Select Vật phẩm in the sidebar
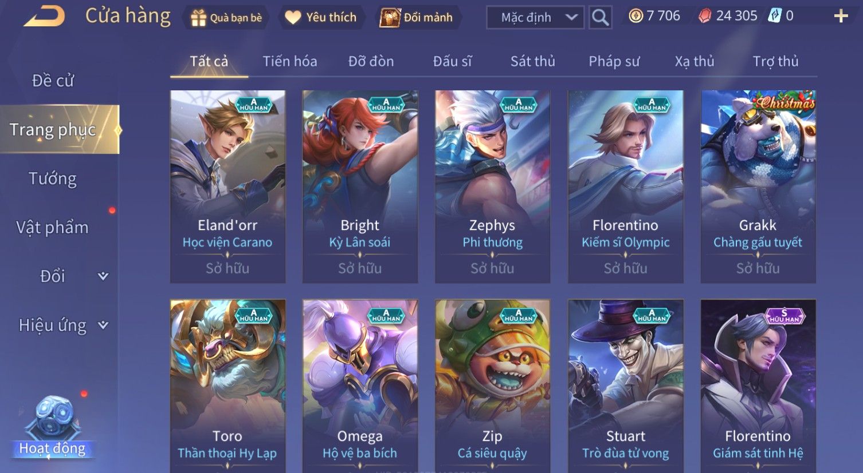Screen dimensions: 863x473 (53, 227)
